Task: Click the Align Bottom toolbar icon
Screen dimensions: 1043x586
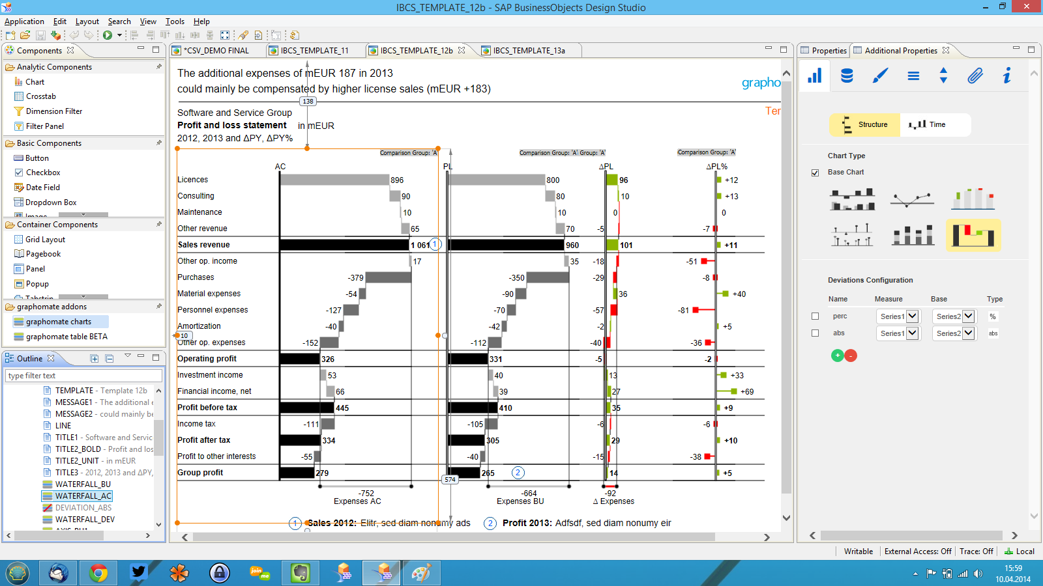Action: 180,35
